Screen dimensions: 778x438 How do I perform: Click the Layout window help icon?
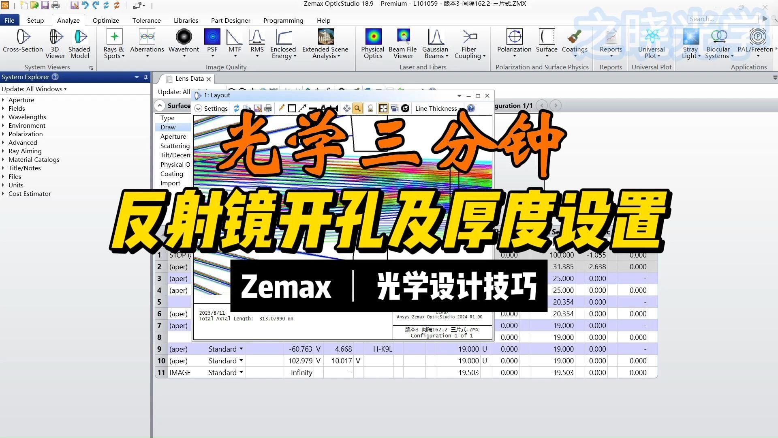click(x=471, y=108)
